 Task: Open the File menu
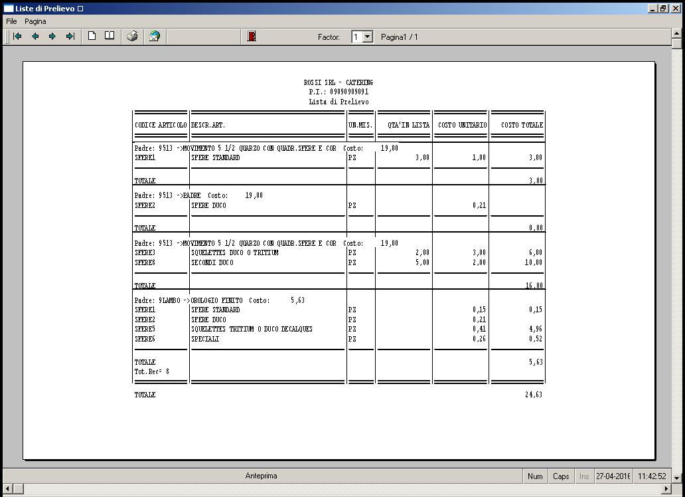[x=11, y=21]
